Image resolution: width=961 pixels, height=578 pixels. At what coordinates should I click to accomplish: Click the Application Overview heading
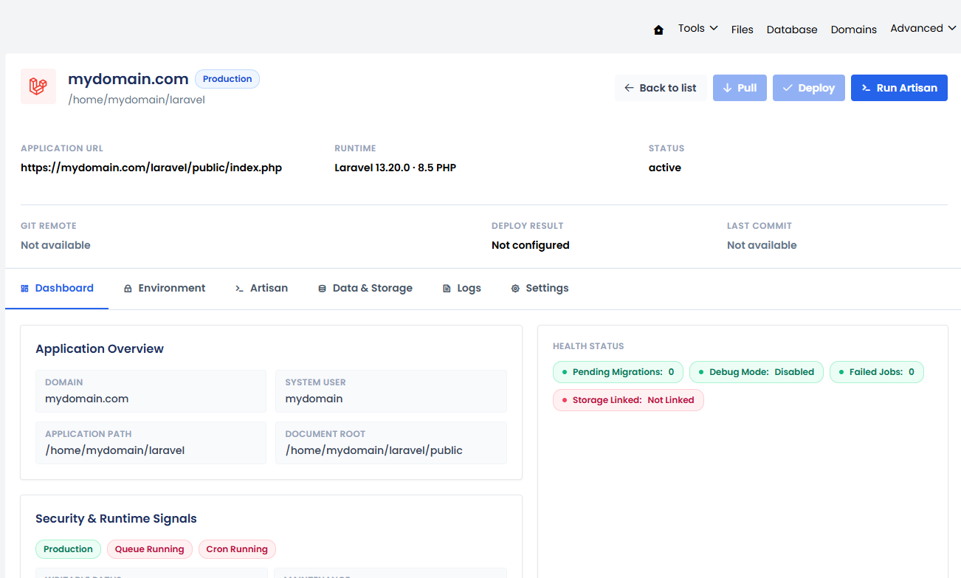pos(100,349)
